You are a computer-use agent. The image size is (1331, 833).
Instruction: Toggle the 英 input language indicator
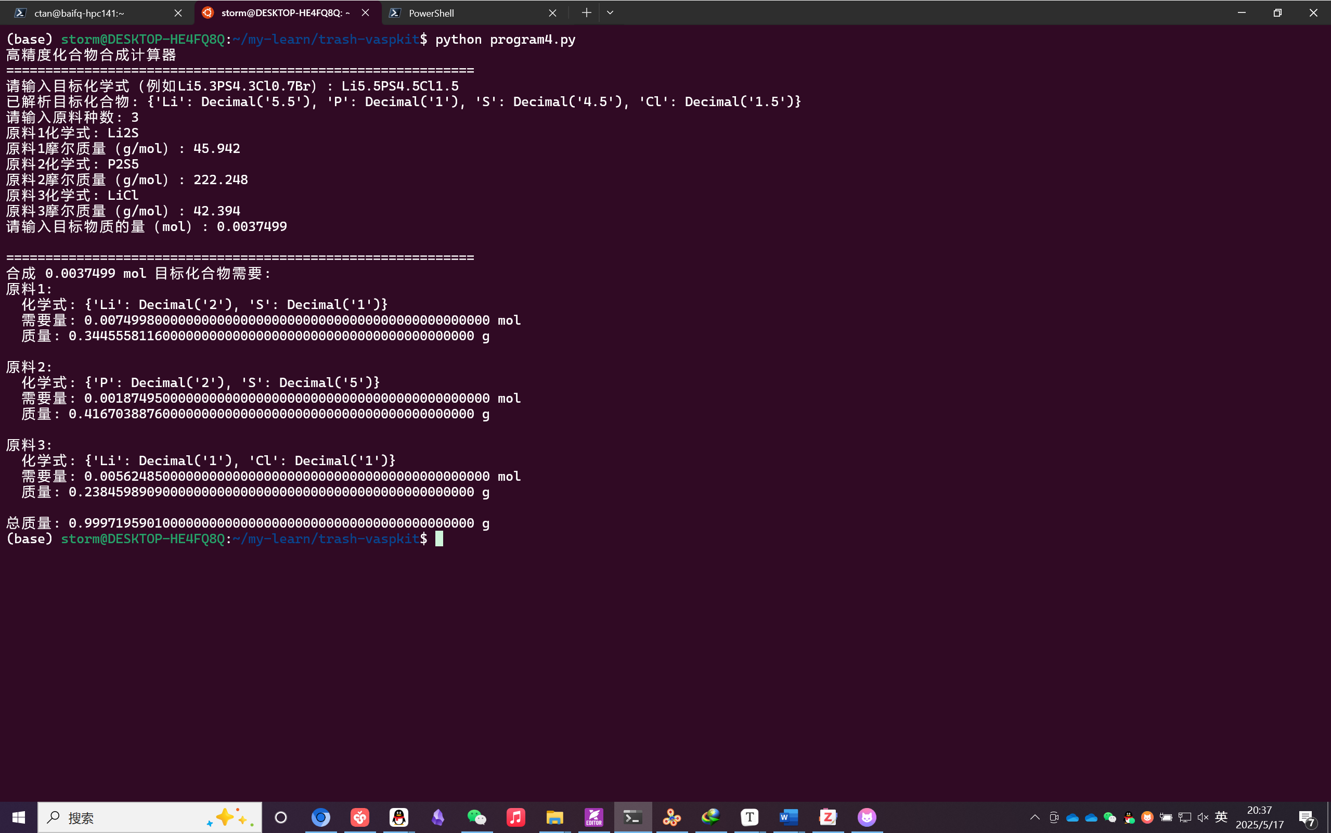pyautogui.click(x=1221, y=817)
